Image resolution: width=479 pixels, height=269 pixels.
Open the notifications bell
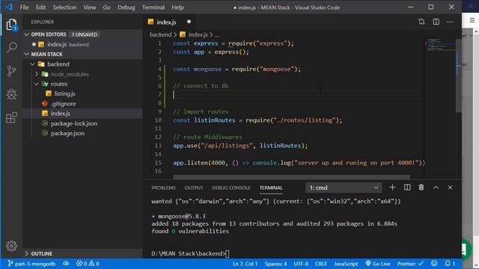pos(450,264)
